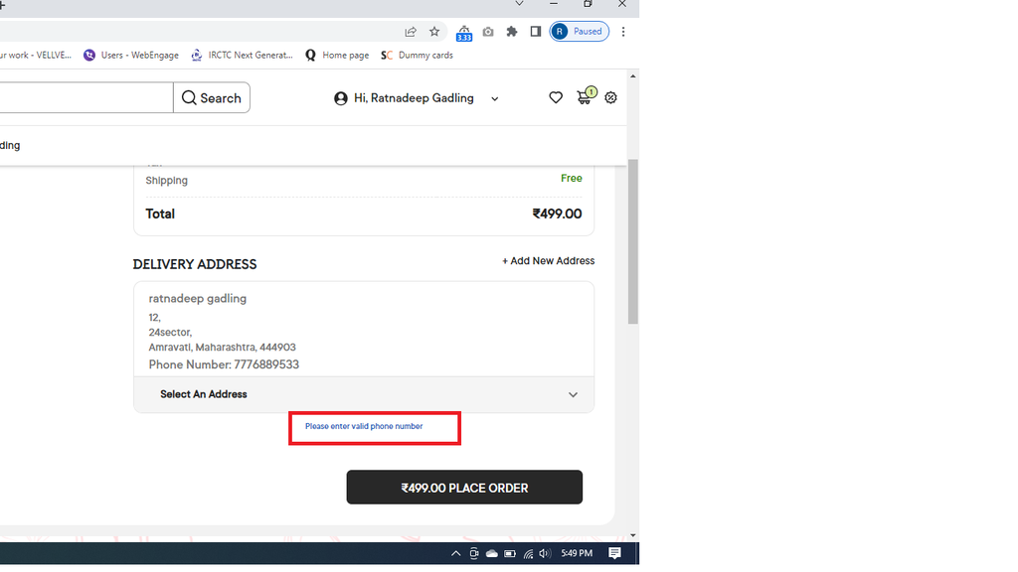Click the ₹499.00 PLACE ORDER button
The image size is (1018, 572).
[x=464, y=487]
